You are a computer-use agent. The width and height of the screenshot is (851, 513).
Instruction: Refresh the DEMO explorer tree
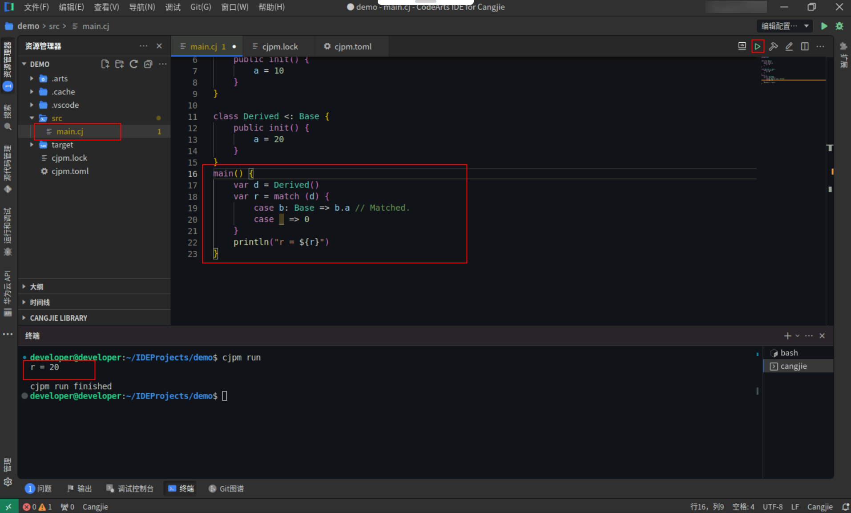(x=133, y=64)
